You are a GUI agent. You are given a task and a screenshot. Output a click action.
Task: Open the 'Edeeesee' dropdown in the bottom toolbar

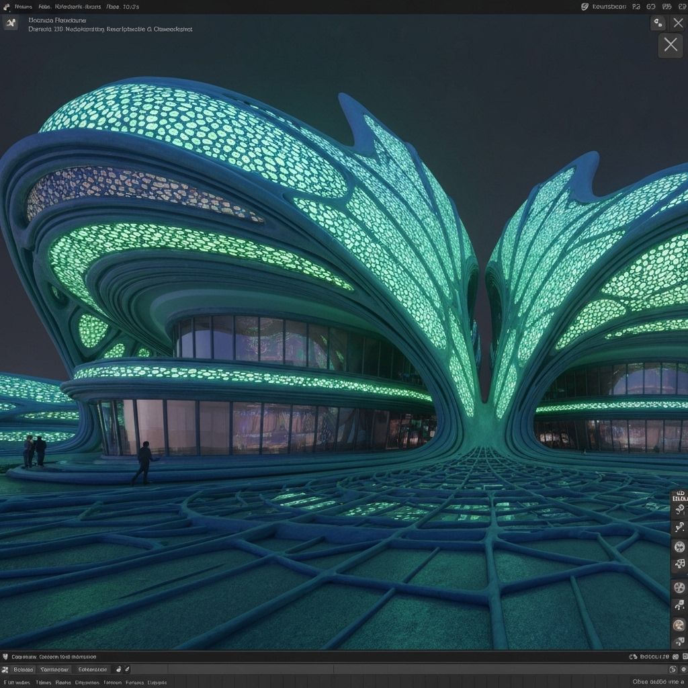[92, 669]
